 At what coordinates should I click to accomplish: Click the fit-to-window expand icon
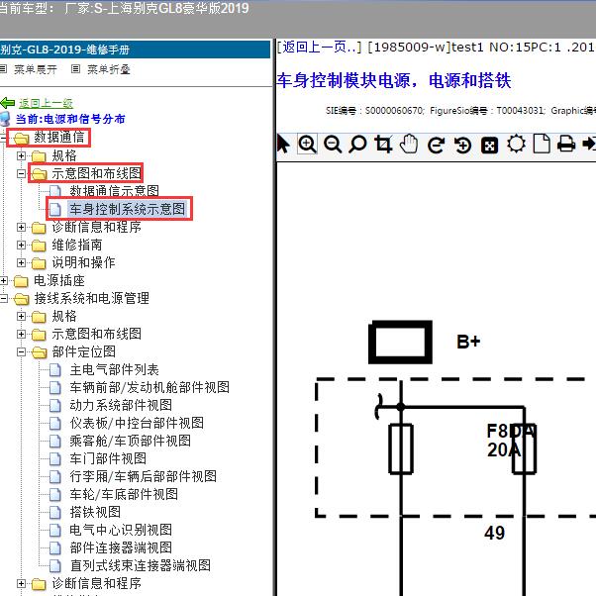[489, 146]
